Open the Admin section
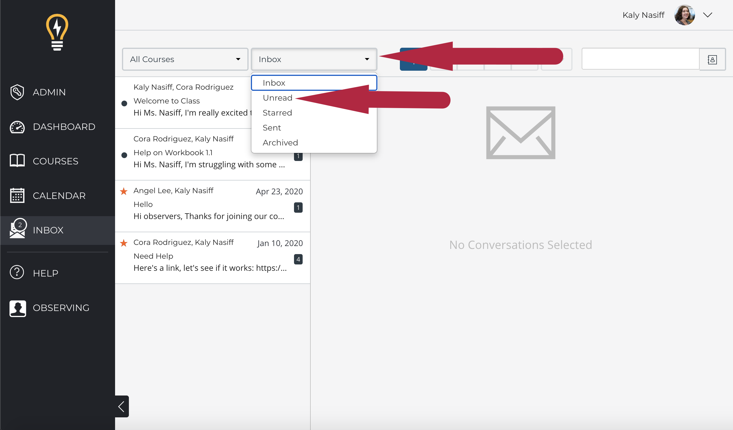 coord(58,92)
